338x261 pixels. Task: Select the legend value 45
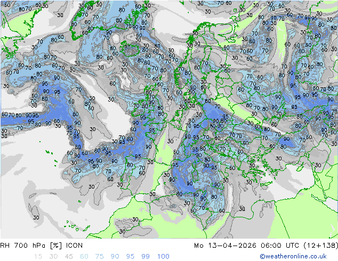(69, 257)
